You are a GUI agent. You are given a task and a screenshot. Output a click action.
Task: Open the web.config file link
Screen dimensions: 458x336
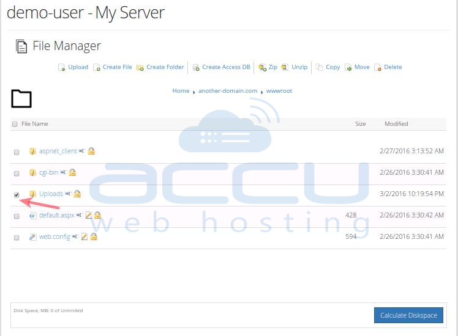coord(54,236)
